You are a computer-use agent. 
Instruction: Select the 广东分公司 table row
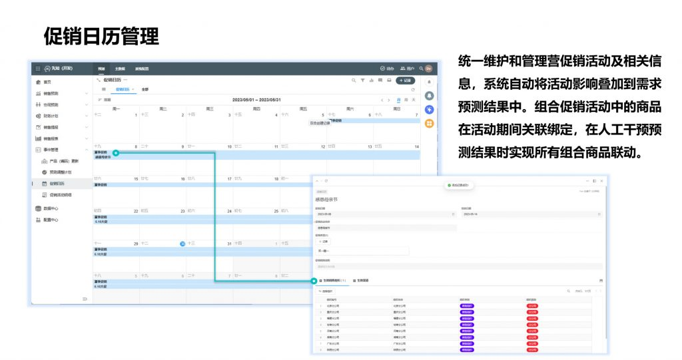[452, 343]
